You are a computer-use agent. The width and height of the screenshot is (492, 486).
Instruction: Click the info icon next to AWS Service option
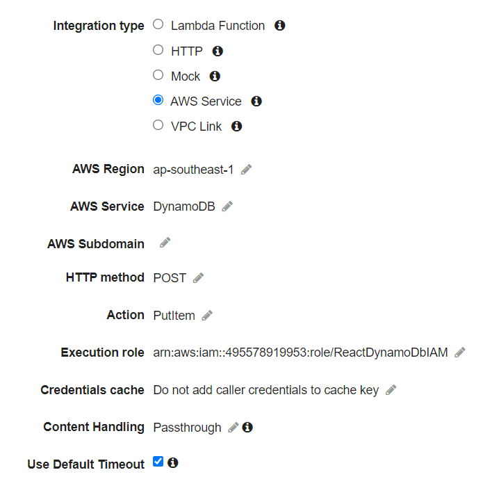tap(256, 101)
